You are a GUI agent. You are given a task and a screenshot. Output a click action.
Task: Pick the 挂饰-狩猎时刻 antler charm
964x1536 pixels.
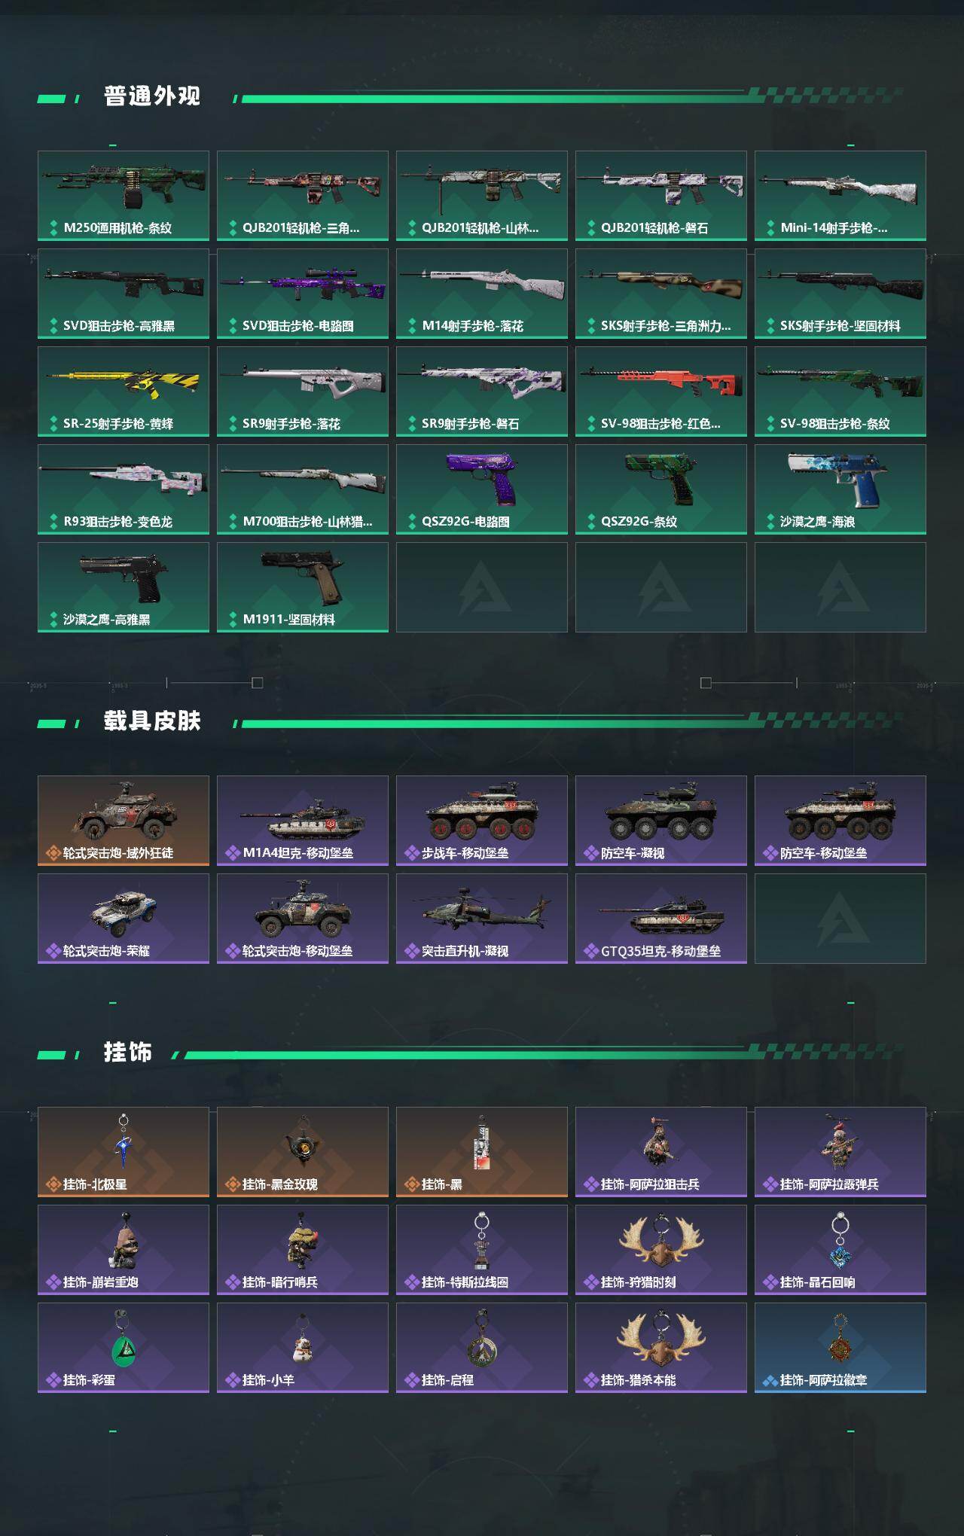661,1250
